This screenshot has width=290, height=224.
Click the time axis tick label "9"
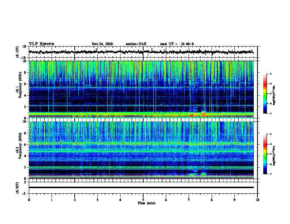[234, 200]
